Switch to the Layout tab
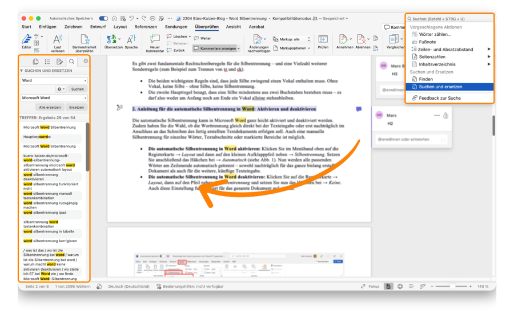 [120, 27]
